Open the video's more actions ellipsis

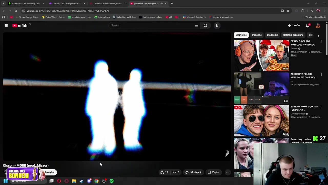(x=228, y=172)
